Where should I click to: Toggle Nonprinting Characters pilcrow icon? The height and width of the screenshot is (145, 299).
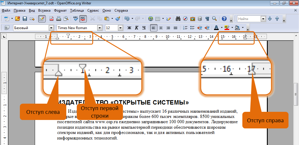(x=207, y=19)
